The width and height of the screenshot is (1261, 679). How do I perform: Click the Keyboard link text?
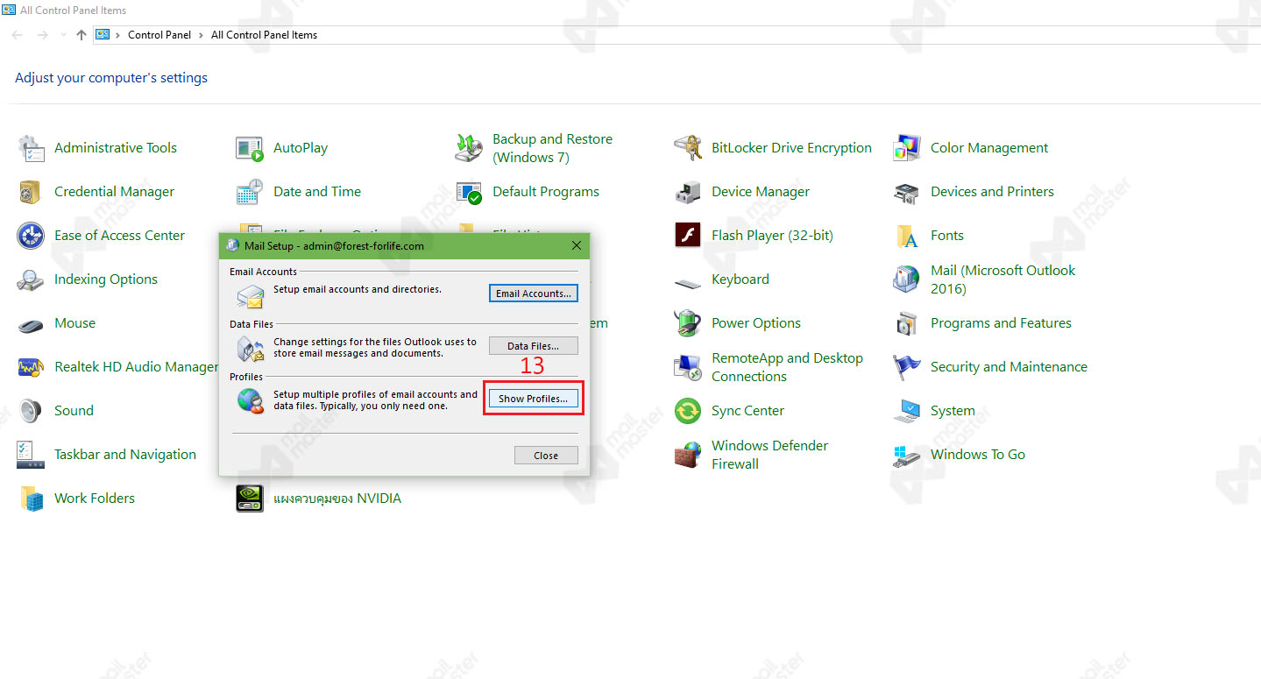740,279
